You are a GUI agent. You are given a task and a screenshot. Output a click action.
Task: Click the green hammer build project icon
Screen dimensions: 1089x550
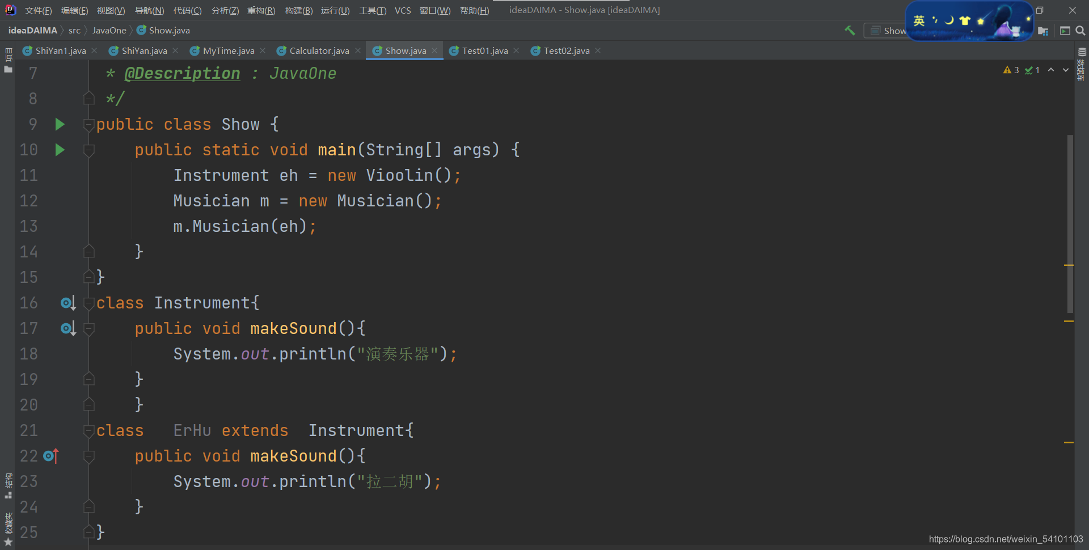click(850, 31)
